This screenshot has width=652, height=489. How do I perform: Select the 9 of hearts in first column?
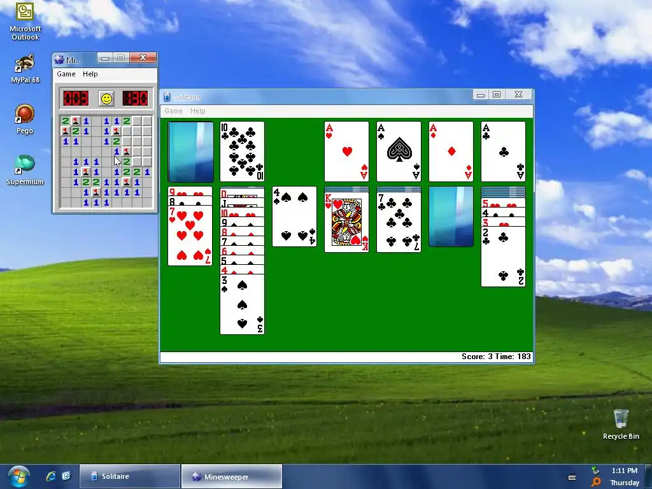click(x=190, y=191)
